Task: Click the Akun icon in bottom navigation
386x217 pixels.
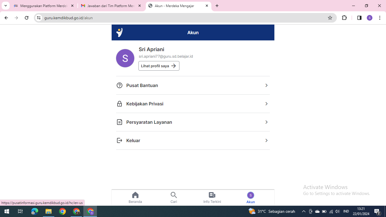Action: pyautogui.click(x=250, y=196)
